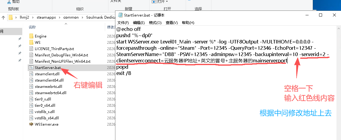Click the common breadcrumb path segment
This screenshot has height=140, width=341.
(x=71, y=17)
